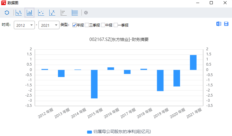Select the trend line chart icon
Screen dimensions: 232x136
click(52, 13)
